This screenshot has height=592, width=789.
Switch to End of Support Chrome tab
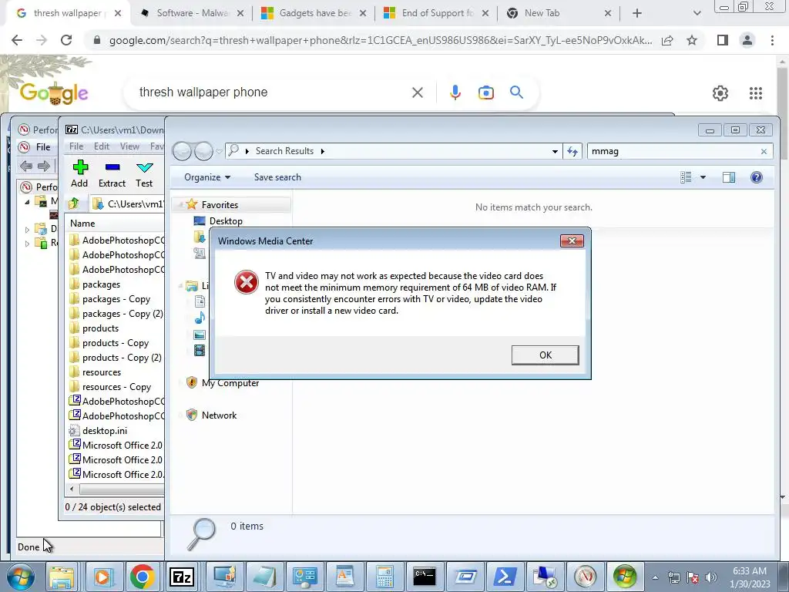point(436,13)
